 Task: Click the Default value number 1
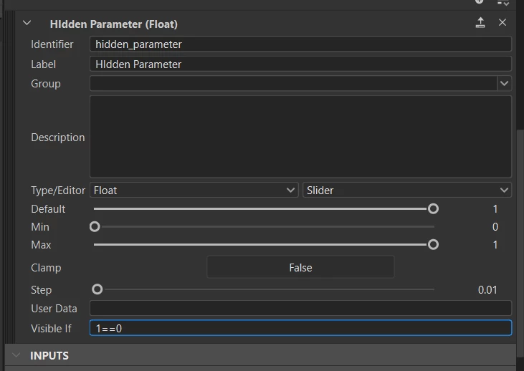(x=495, y=209)
